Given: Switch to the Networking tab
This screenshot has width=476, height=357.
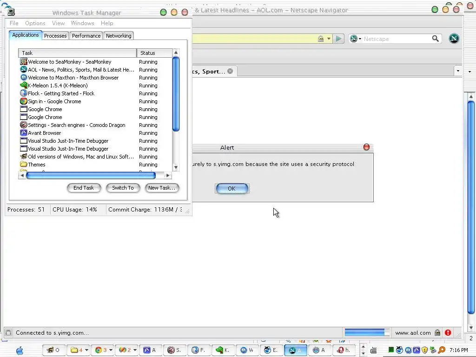Looking at the screenshot, I should [x=119, y=35].
